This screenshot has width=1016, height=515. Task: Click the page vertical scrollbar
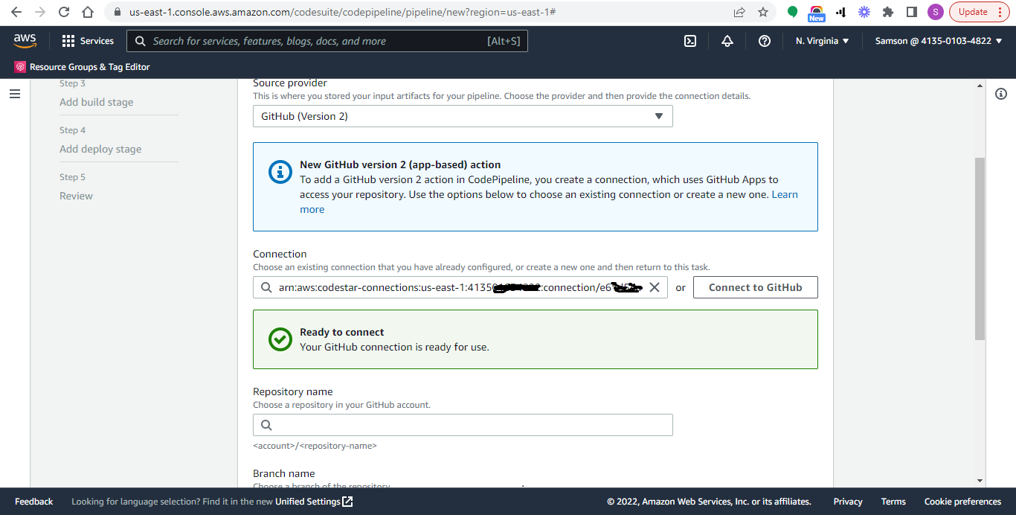(980, 246)
